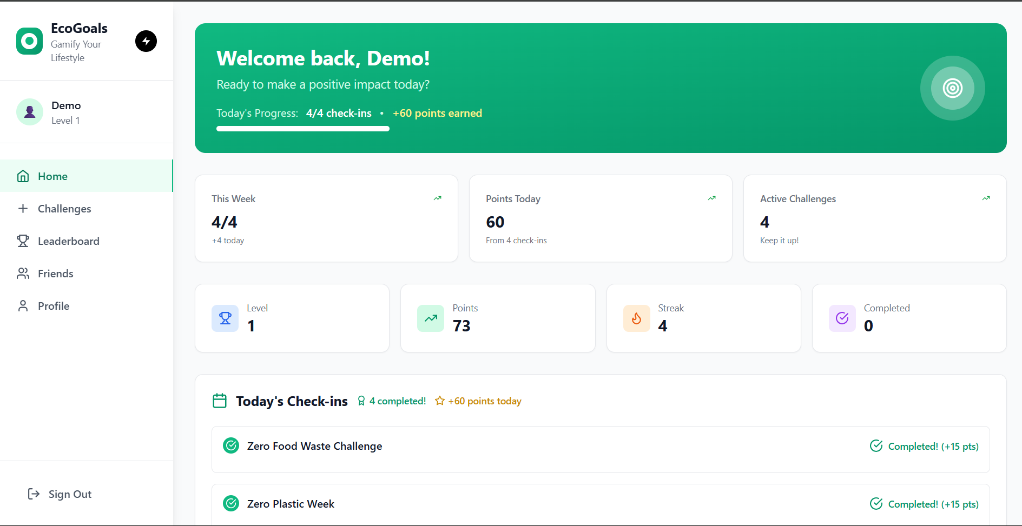Screen dimensions: 1022x526
Task: Click the Active Challenges 4 card
Action: [x=875, y=218]
